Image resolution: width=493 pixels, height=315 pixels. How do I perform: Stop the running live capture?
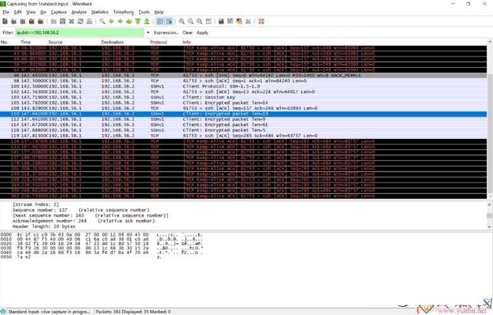coord(32,21)
